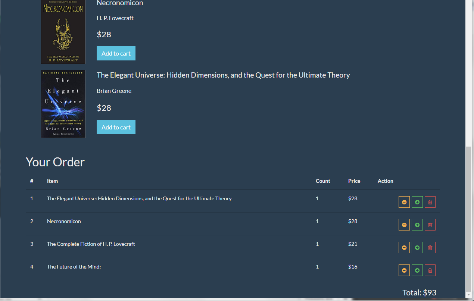The width and height of the screenshot is (474, 301).
Task: Select The Complete Fiction of H. P. Lovecraft item
Action: 91,244
